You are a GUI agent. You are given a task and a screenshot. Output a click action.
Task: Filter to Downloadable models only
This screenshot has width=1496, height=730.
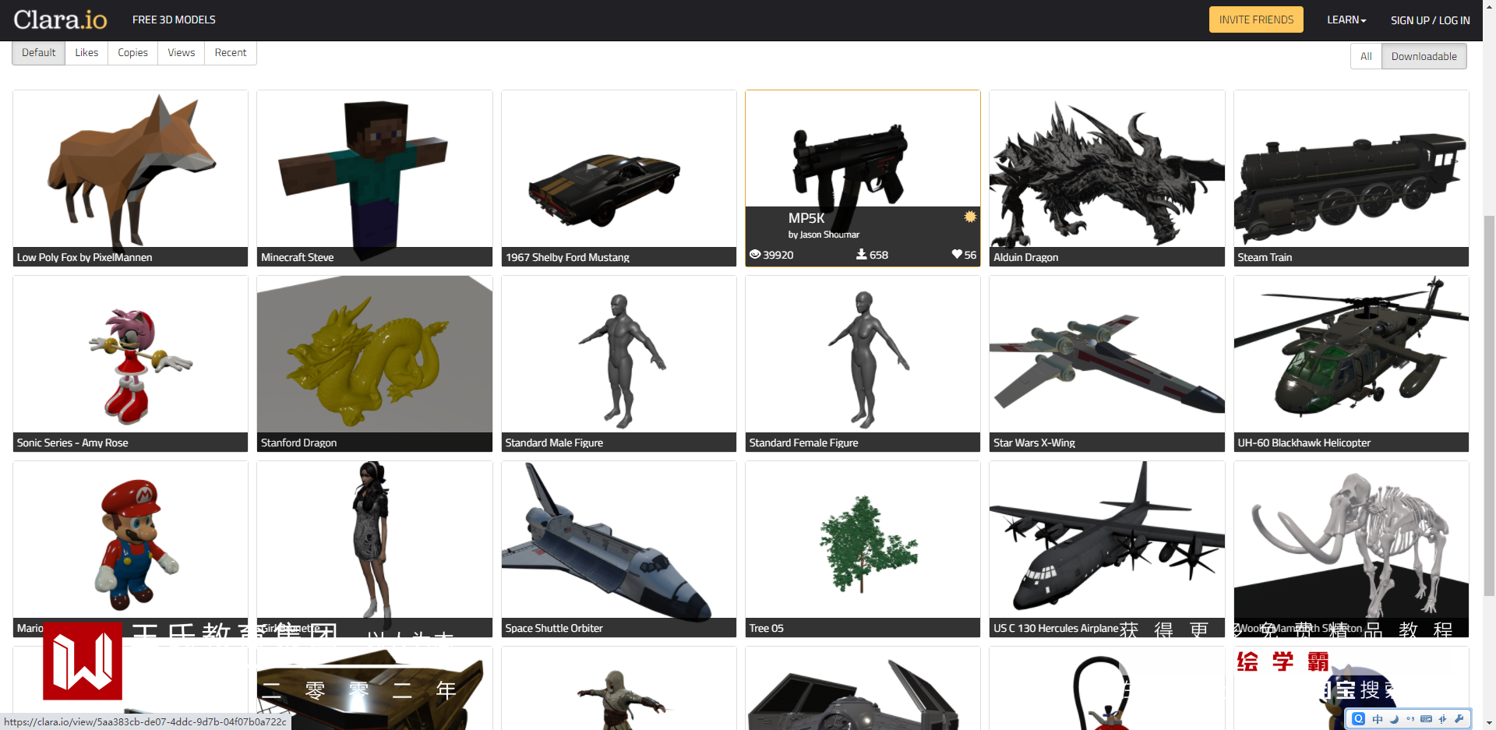(x=1424, y=56)
